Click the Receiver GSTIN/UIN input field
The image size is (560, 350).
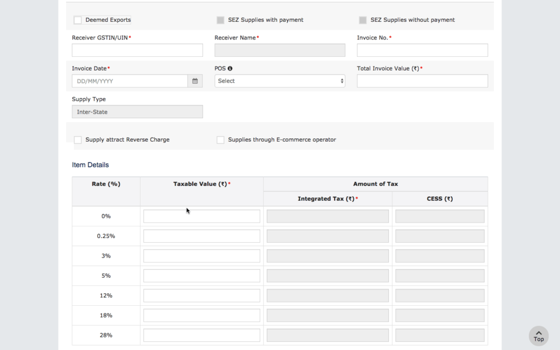click(x=137, y=50)
